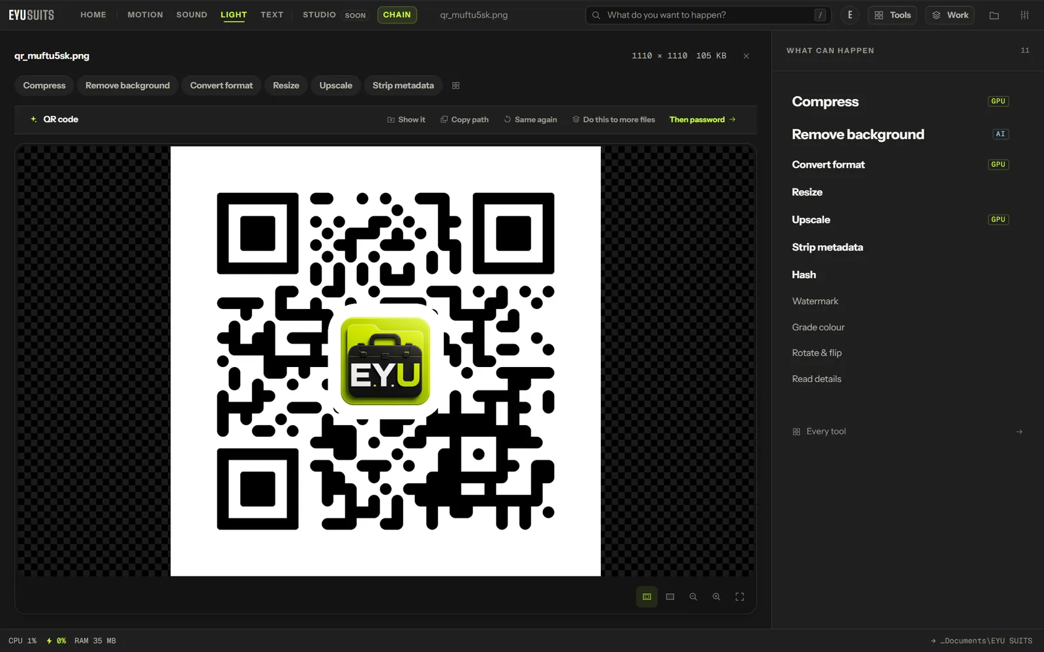Click the Remove background chip above the preview
Viewport: 1044px width, 652px height.
click(128, 85)
